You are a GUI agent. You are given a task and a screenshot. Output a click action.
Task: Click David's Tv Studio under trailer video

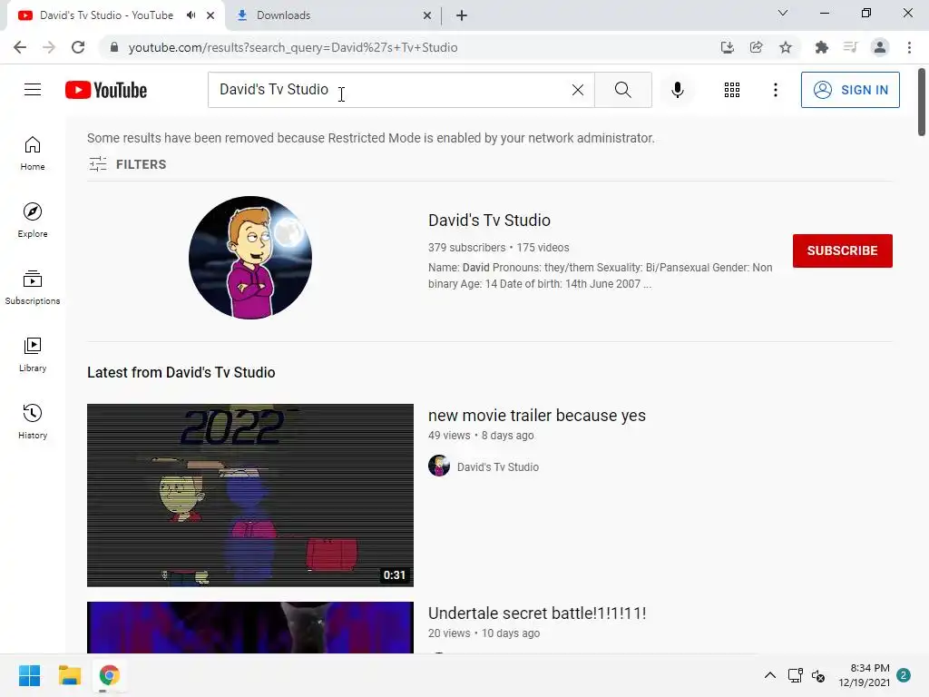[498, 467]
